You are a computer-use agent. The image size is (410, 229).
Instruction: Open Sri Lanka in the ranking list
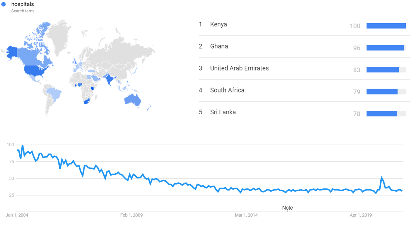[223, 112]
